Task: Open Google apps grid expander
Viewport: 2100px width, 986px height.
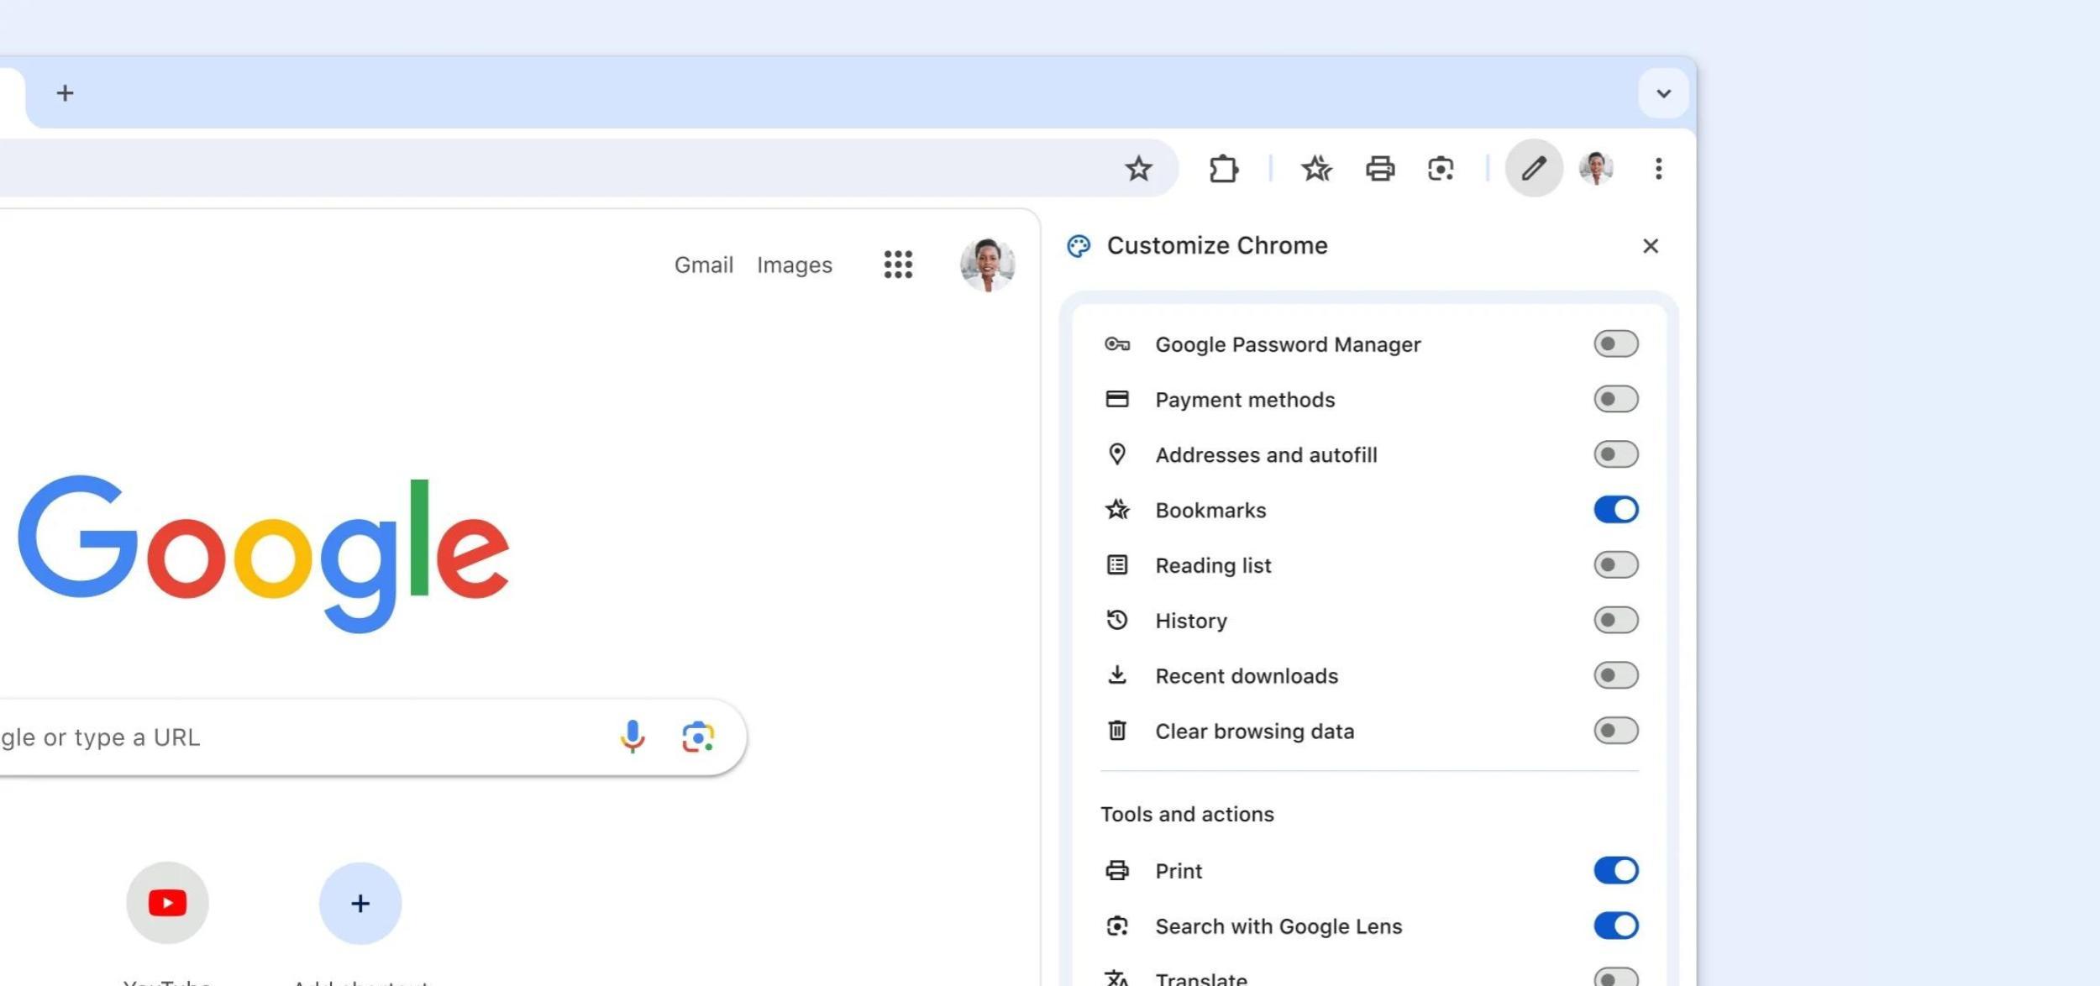Action: click(x=897, y=264)
